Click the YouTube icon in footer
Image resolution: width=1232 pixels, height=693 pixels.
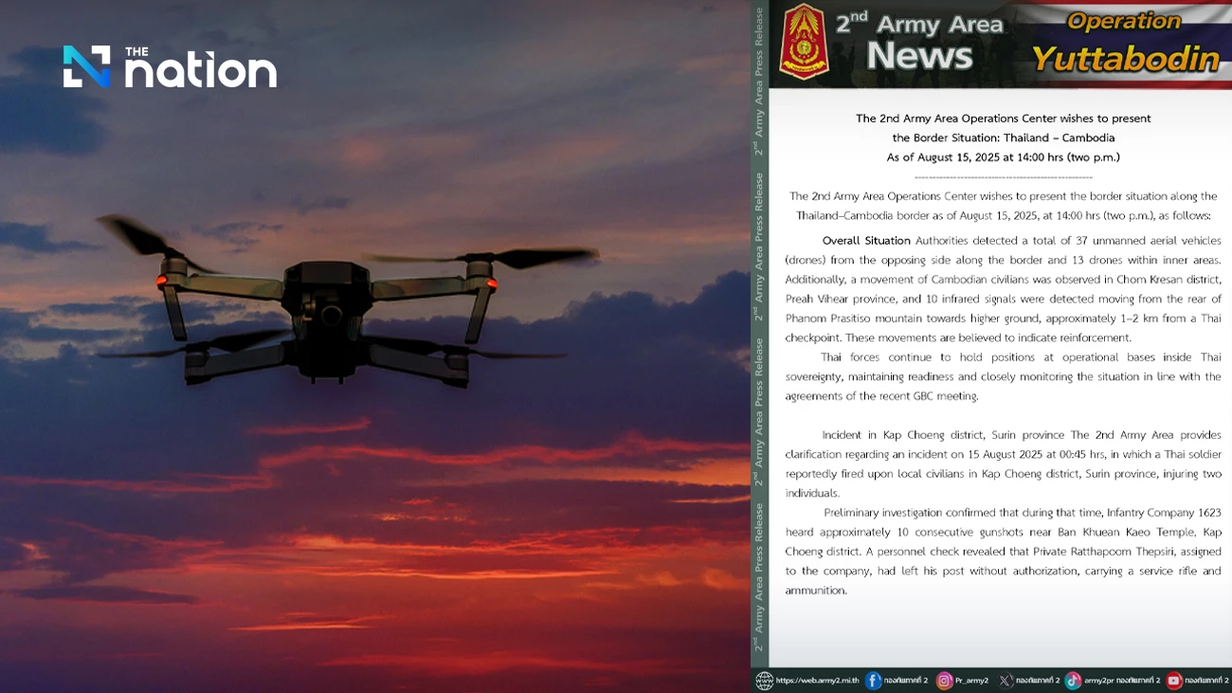(1174, 680)
